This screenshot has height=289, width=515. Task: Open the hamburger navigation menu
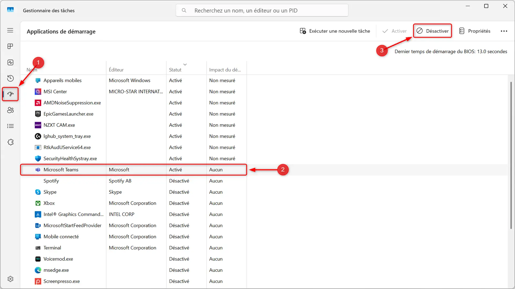[10, 30]
